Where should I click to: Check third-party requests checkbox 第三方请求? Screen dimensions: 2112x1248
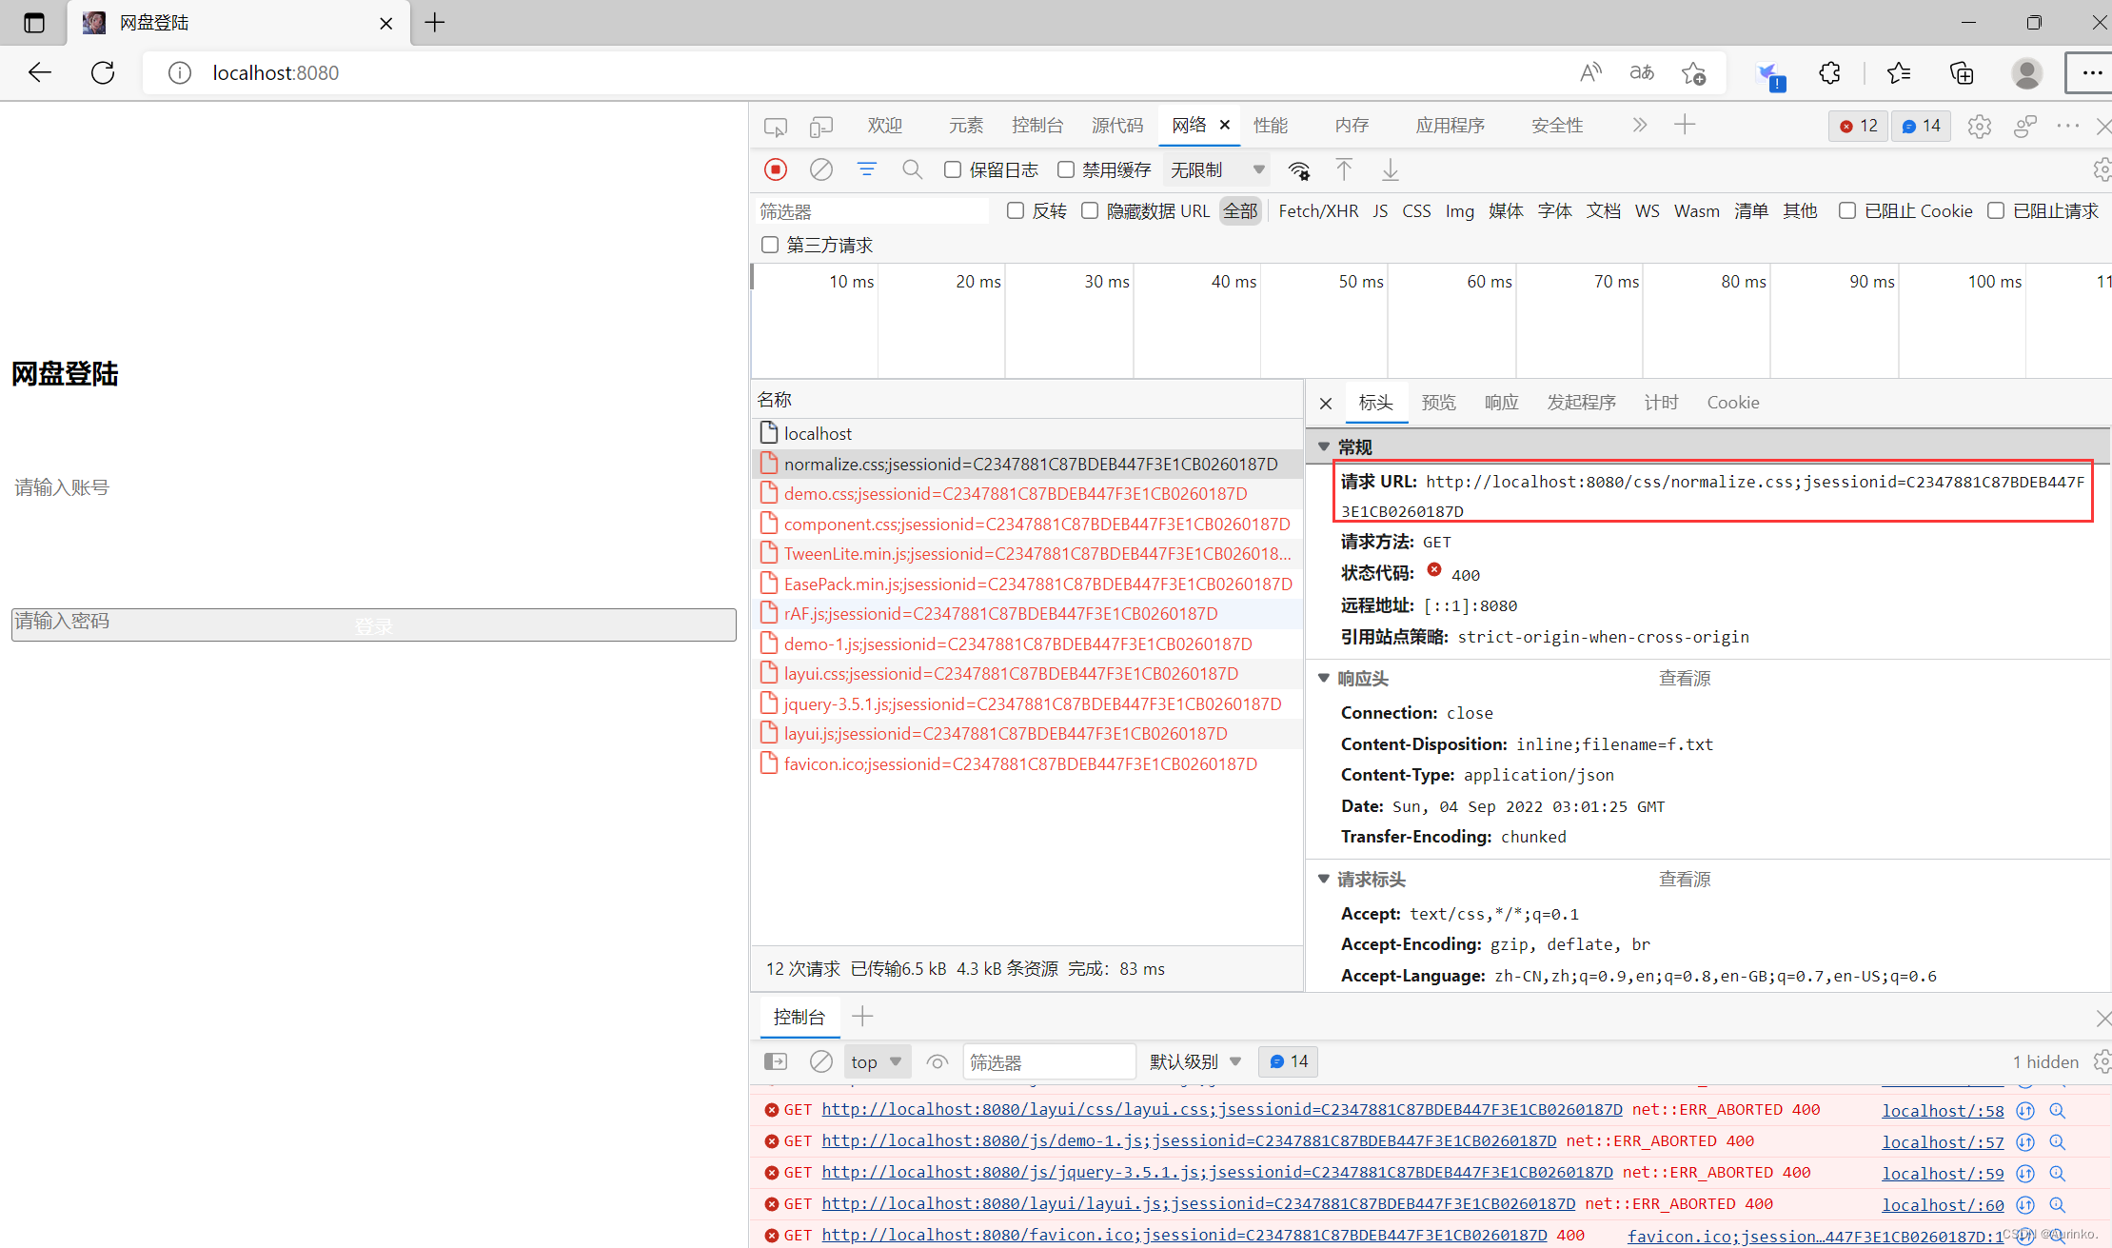tap(770, 245)
